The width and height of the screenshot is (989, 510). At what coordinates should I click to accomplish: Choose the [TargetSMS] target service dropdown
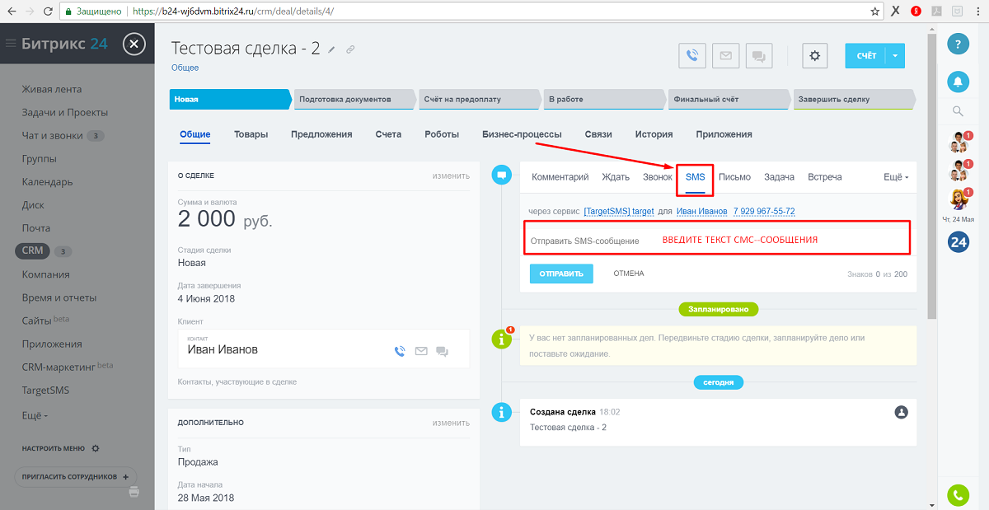point(618,212)
